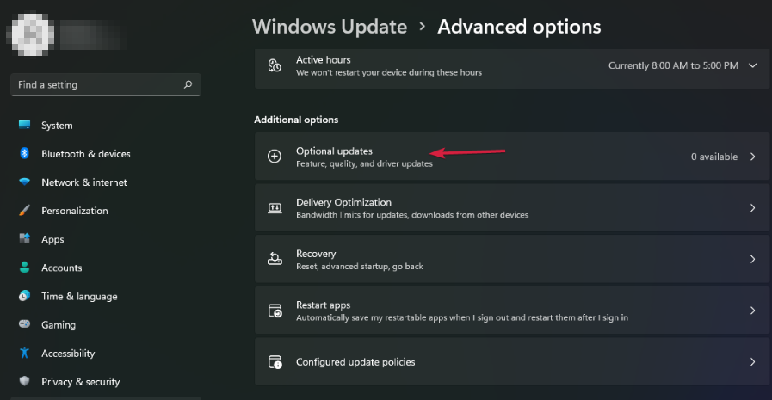
Task: Click the Accounts person icon
Action: (x=25, y=268)
